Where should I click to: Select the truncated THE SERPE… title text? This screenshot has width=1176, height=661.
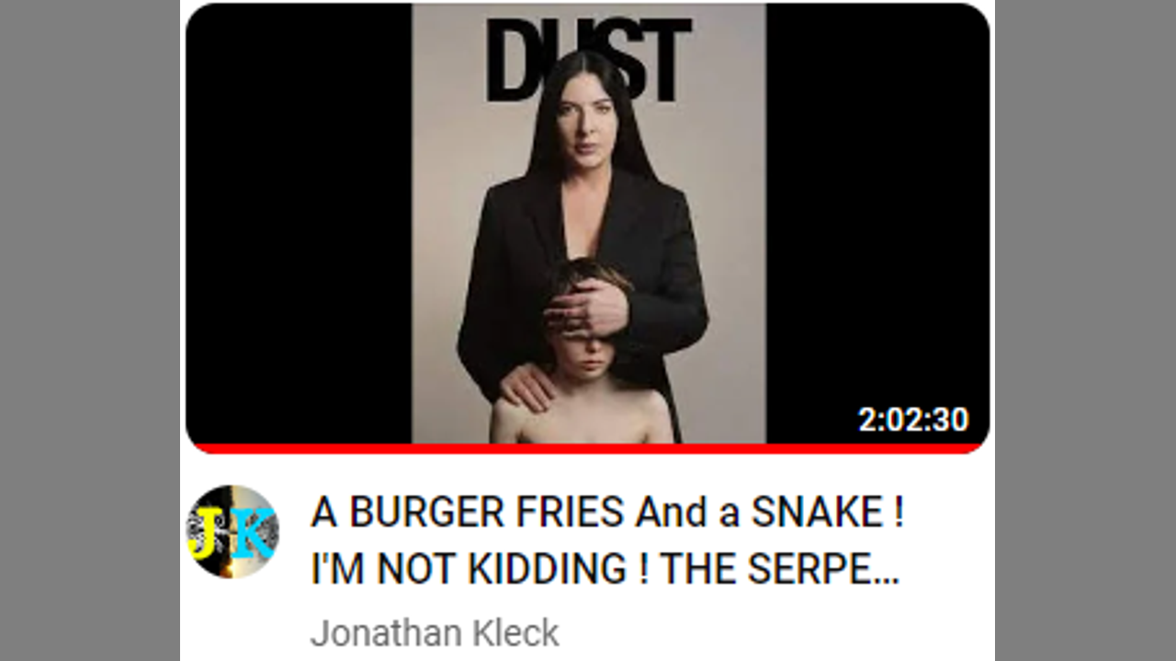[779, 571]
